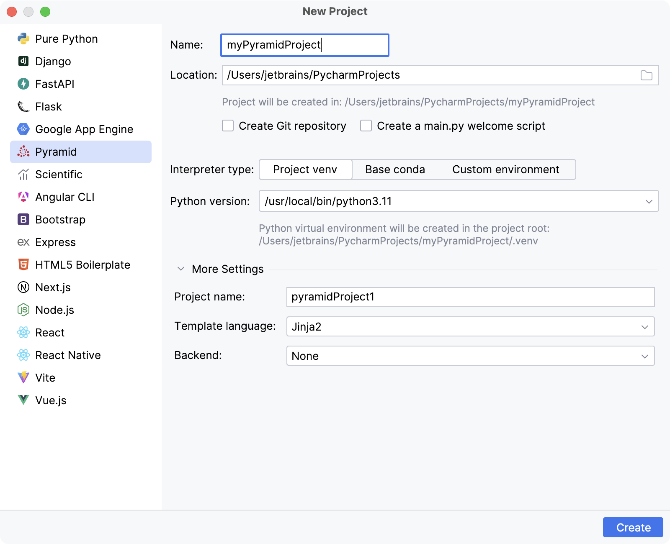Click the Project name field
Screen dimensions: 670x544
tap(471, 297)
